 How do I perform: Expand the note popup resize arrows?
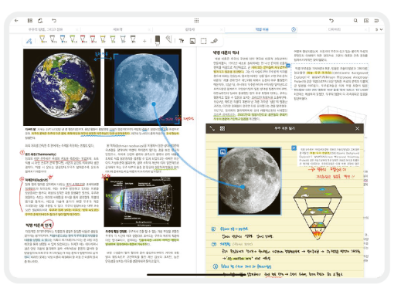(212, 128)
